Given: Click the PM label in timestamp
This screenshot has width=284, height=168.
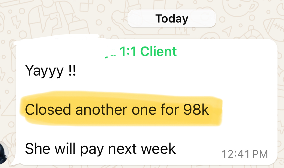Looking at the screenshot, I should click(260, 154).
